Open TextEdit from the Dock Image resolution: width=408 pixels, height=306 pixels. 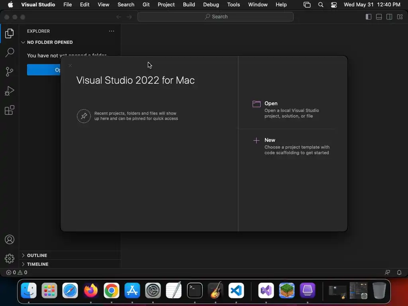(174, 290)
